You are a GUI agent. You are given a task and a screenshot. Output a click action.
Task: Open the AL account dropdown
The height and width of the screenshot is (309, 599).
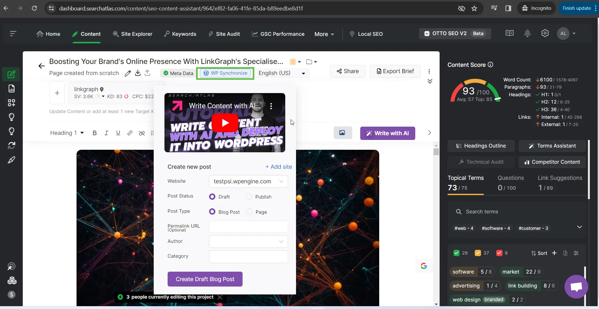(567, 34)
